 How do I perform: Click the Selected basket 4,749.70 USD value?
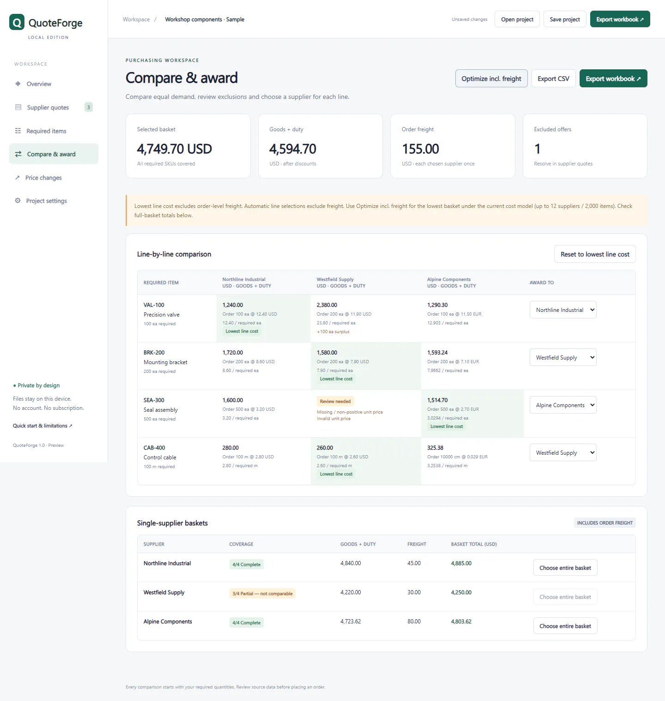tap(175, 149)
